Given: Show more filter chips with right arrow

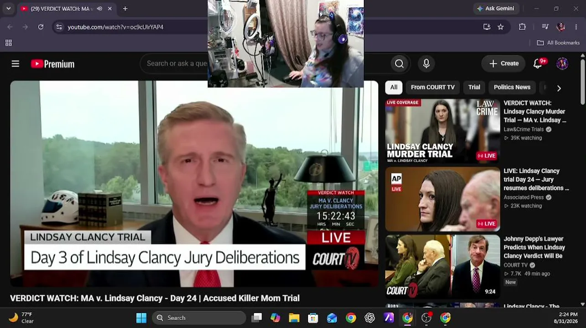Looking at the screenshot, I should click(x=559, y=87).
